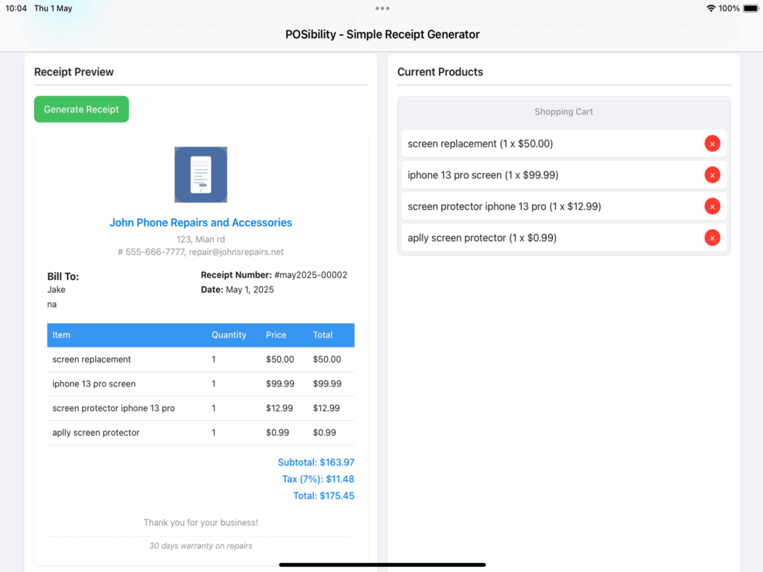The image size is (763, 572).
Task: Tap the battery indicator icon
Action: coord(751,8)
